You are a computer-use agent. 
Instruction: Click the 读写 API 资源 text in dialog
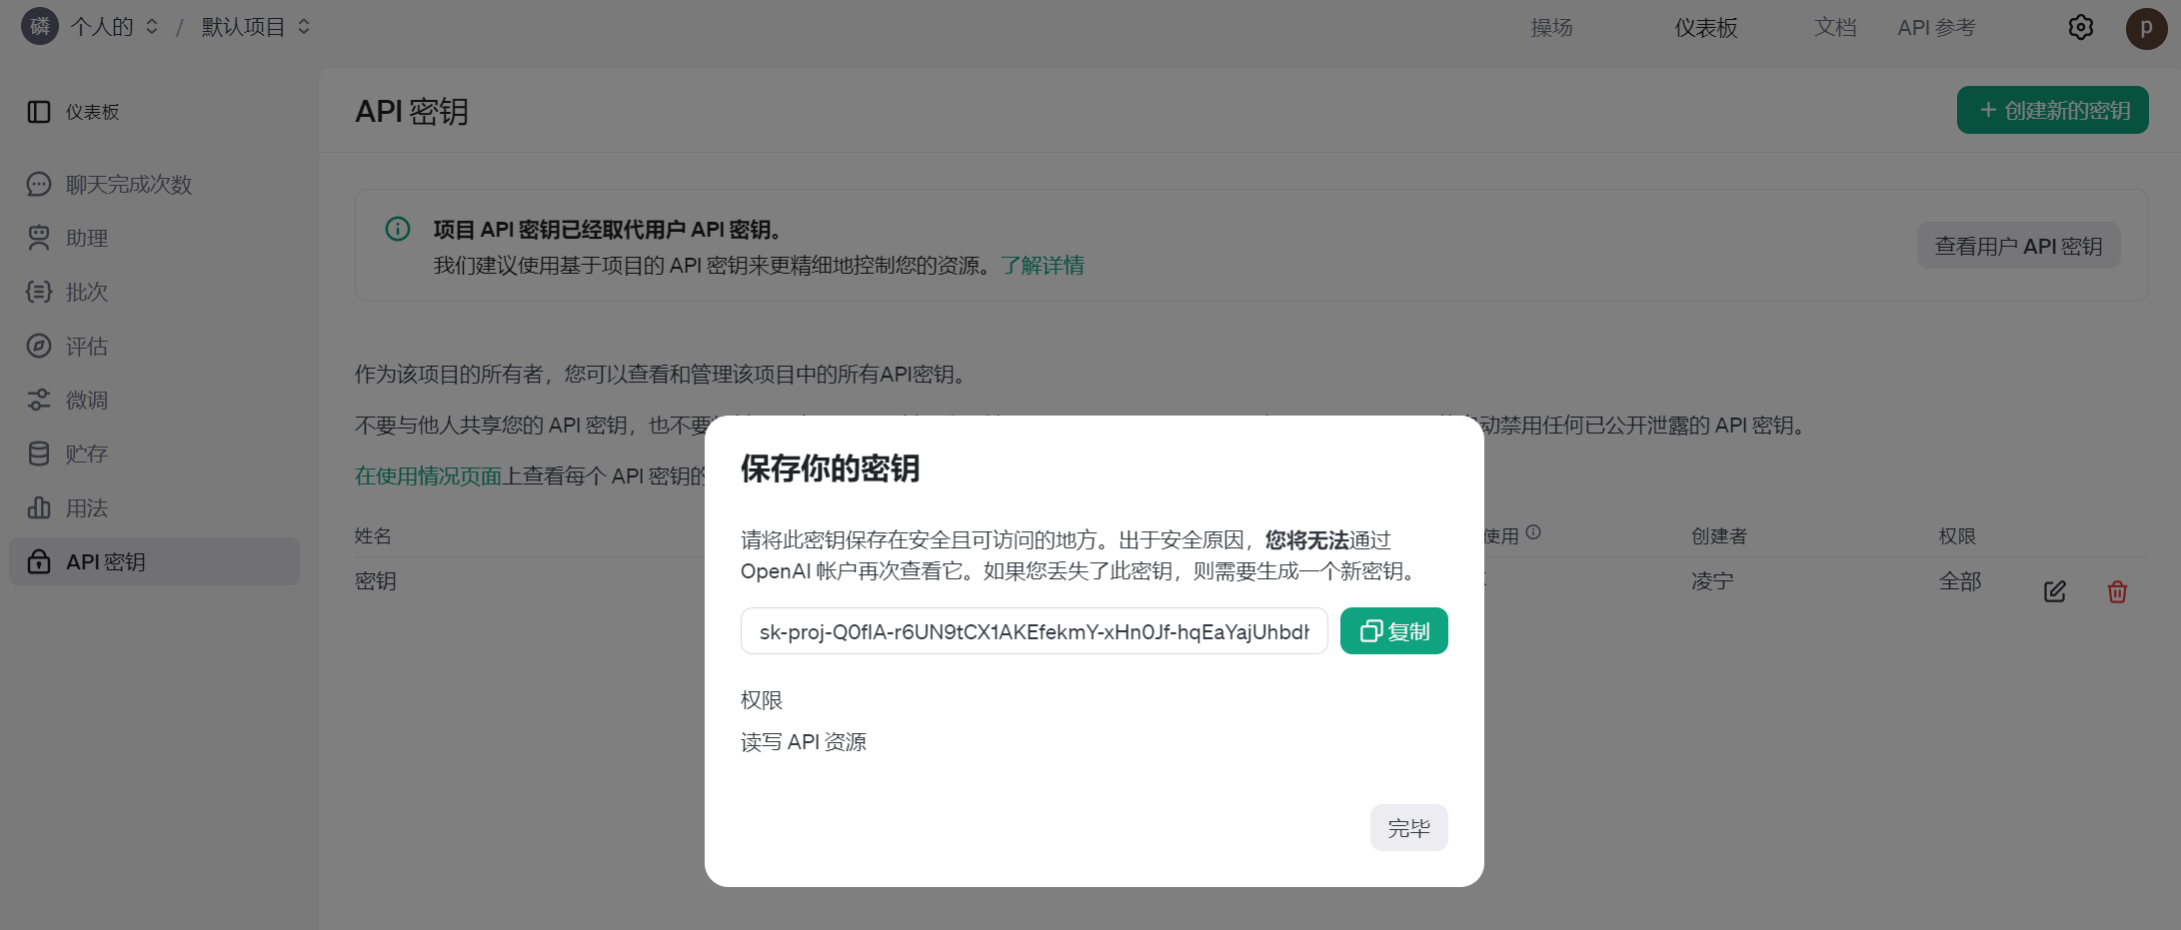coord(804,742)
